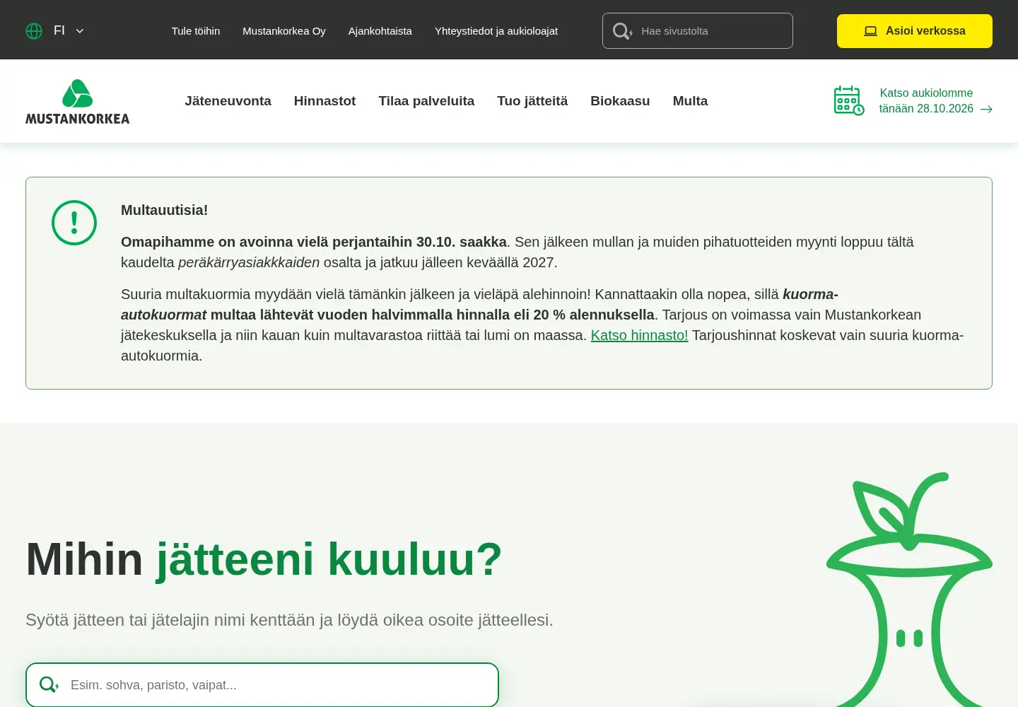Click the Asioi verkossa button

[915, 31]
